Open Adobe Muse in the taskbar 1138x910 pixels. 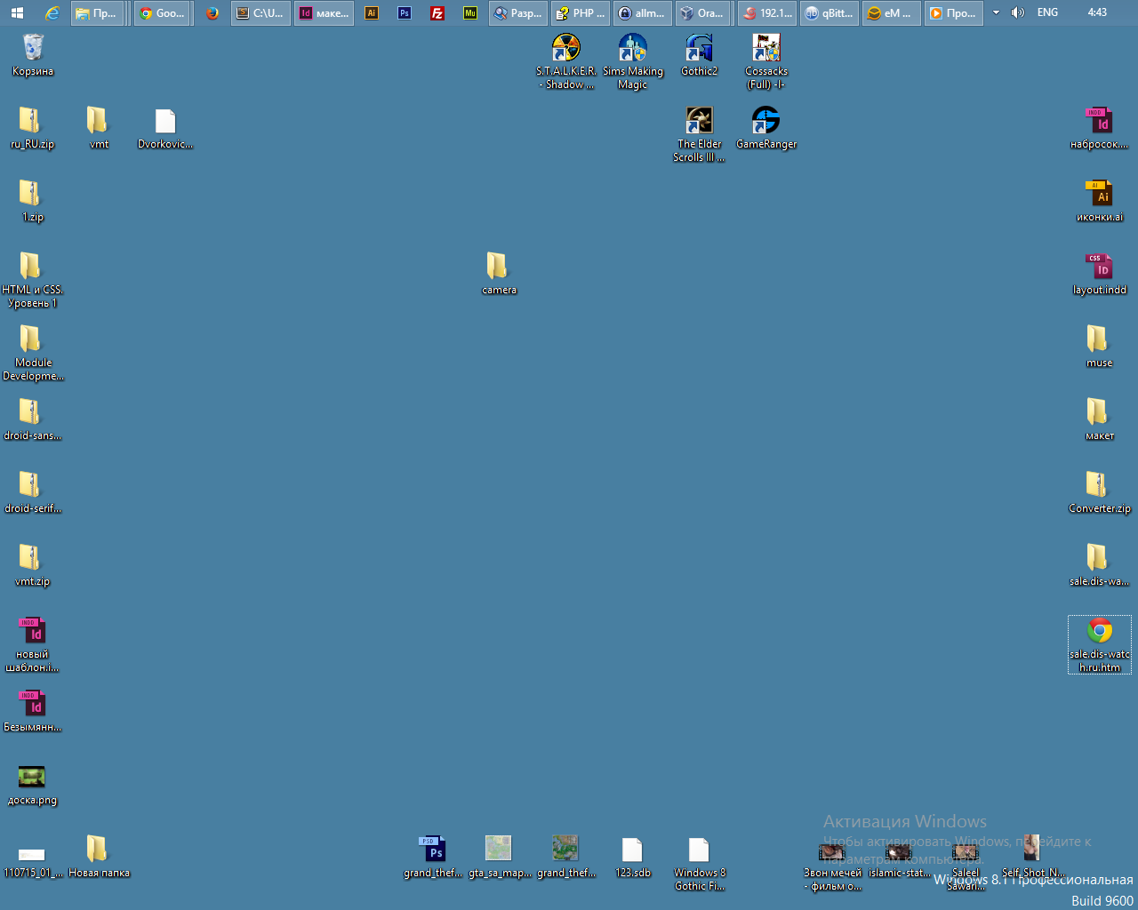click(x=470, y=13)
